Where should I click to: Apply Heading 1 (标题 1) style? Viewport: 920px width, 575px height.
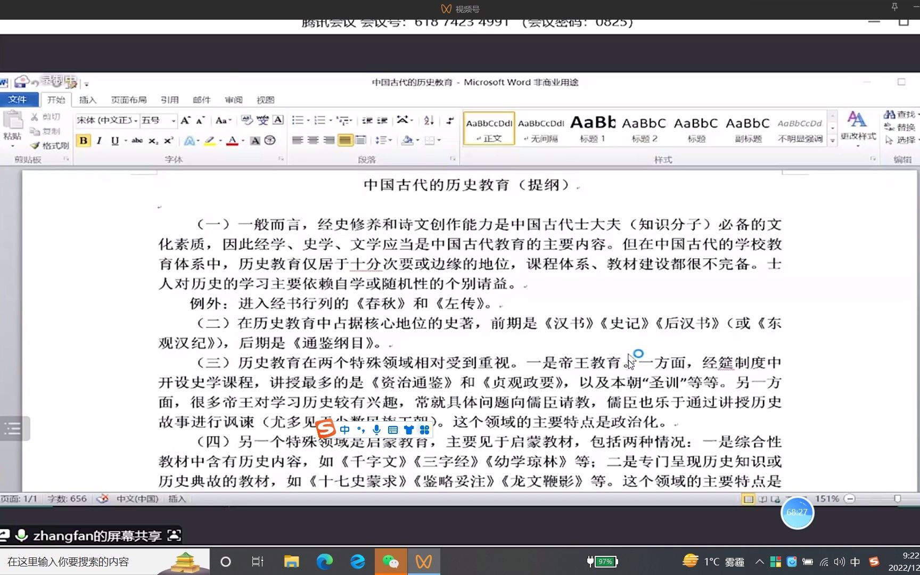click(593, 128)
